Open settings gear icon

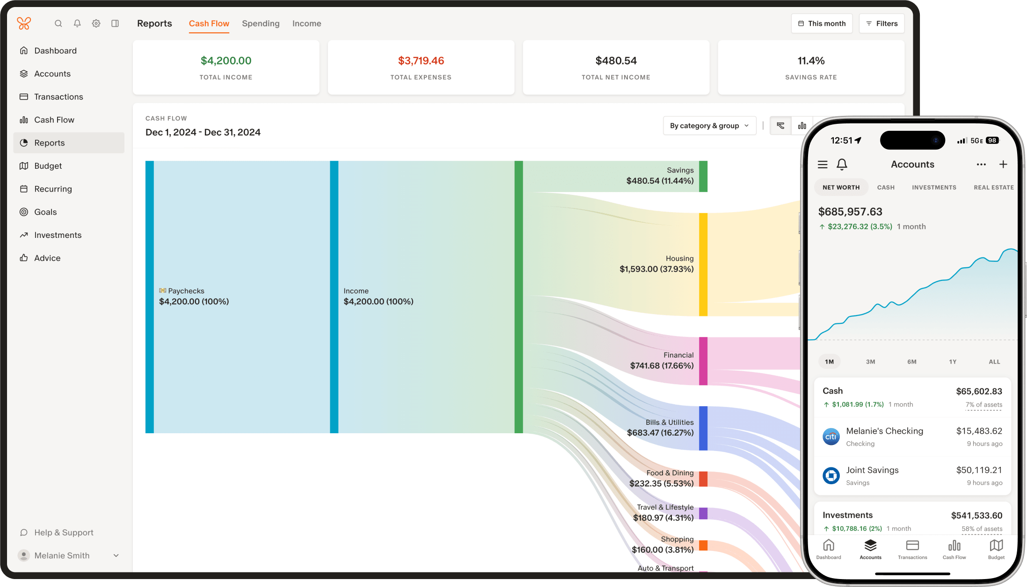[96, 23]
